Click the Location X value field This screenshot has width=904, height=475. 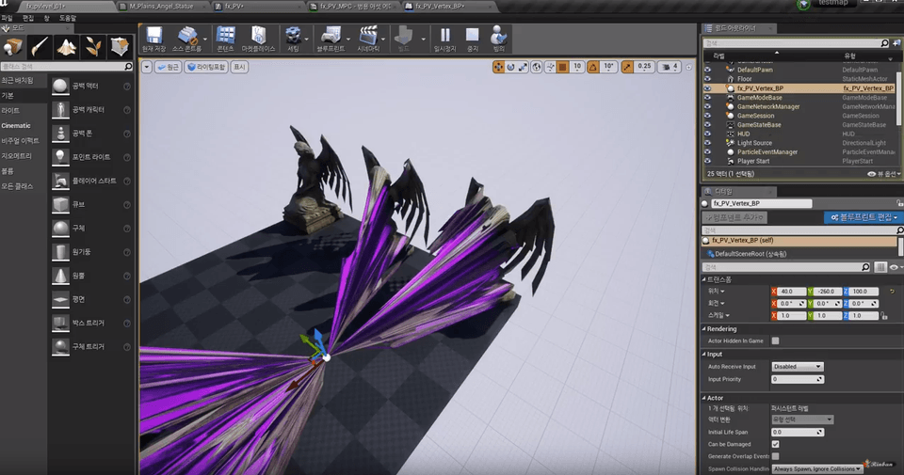pos(791,292)
